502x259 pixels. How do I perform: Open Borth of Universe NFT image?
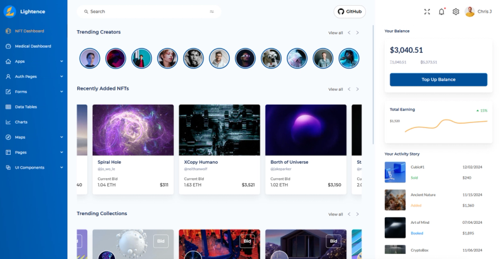306,130
